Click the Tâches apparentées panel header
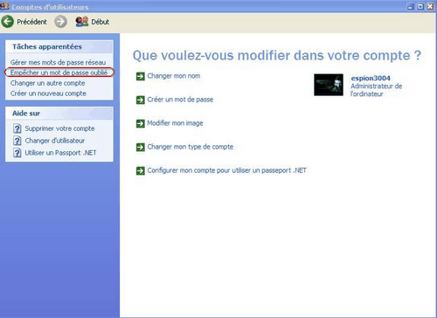The image size is (437, 318). pos(59,46)
